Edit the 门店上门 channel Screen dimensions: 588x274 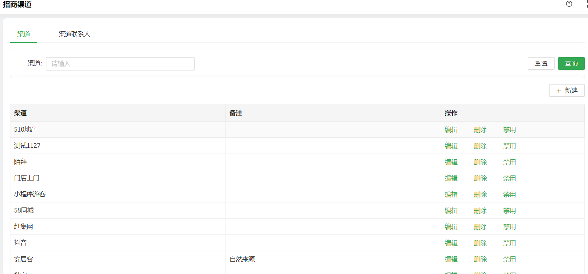(x=451, y=178)
